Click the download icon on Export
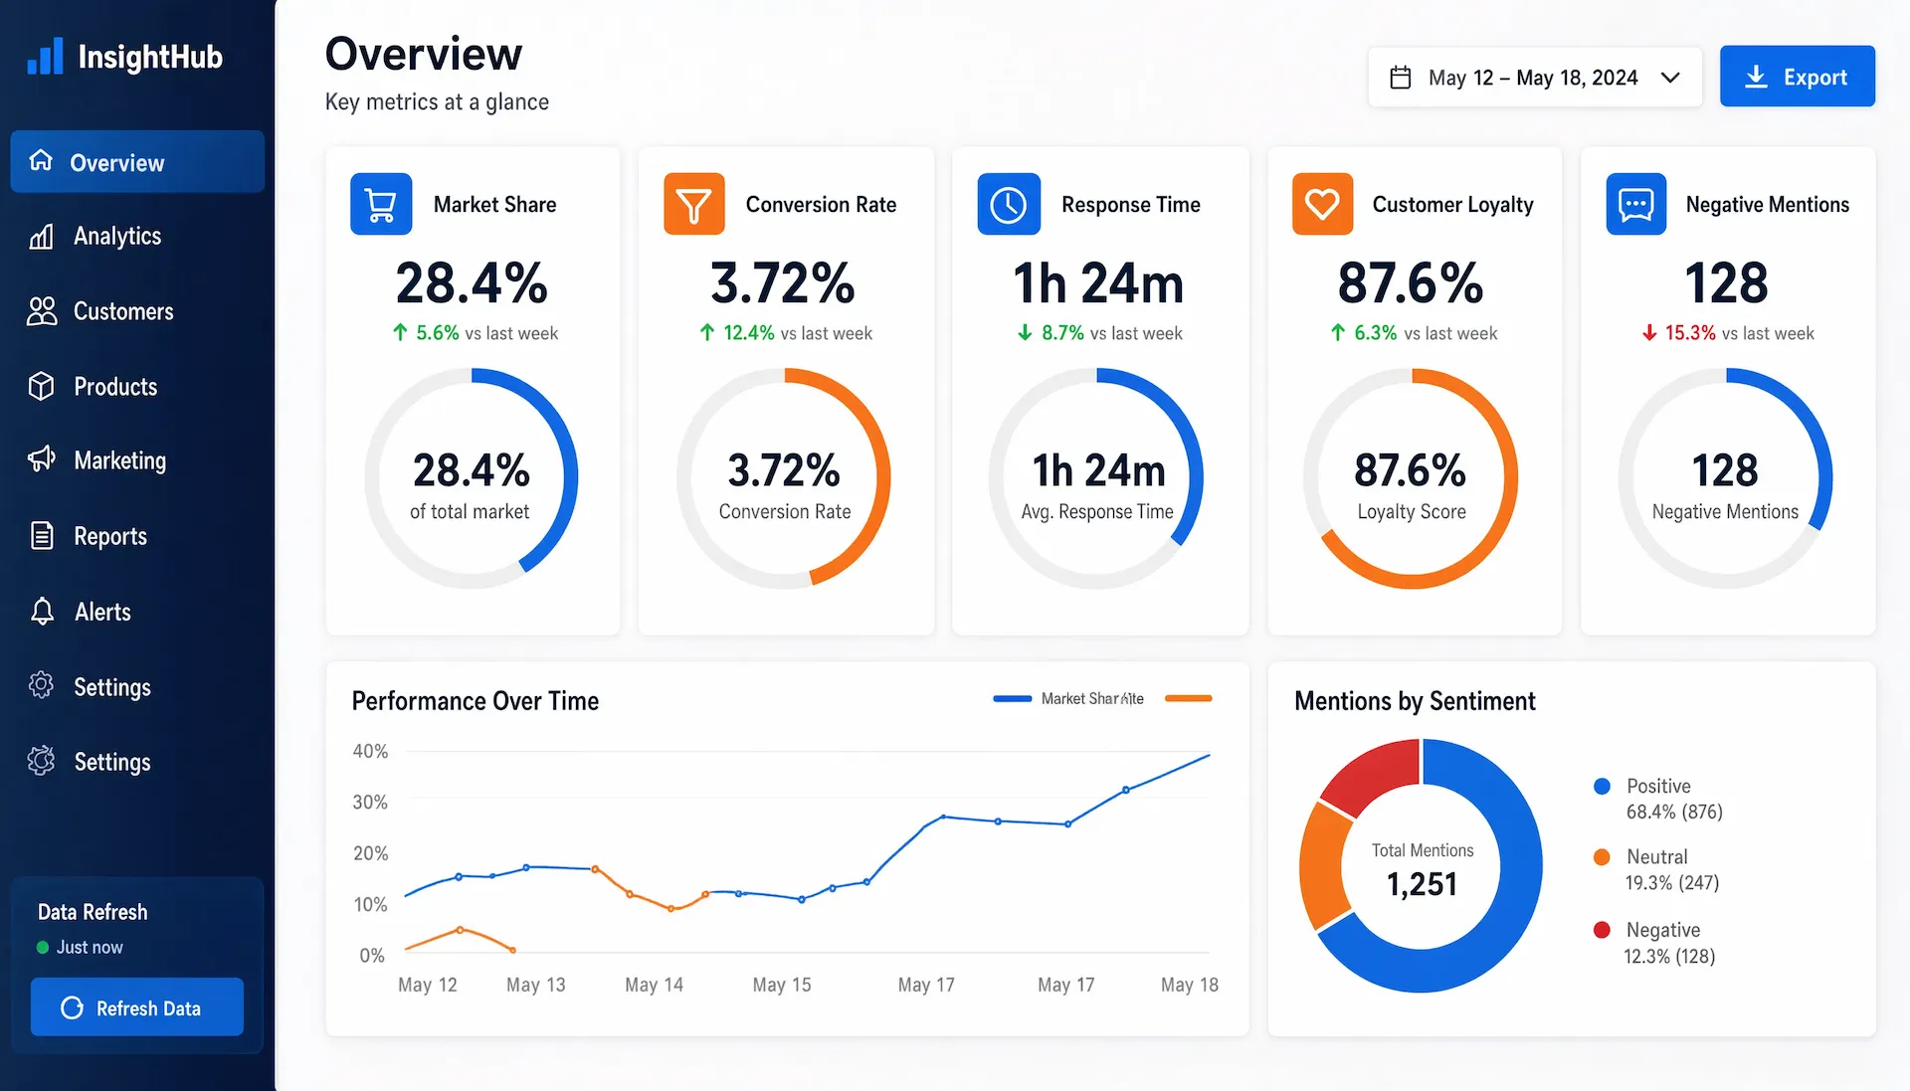The width and height of the screenshot is (1910, 1091). pos(1756,77)
